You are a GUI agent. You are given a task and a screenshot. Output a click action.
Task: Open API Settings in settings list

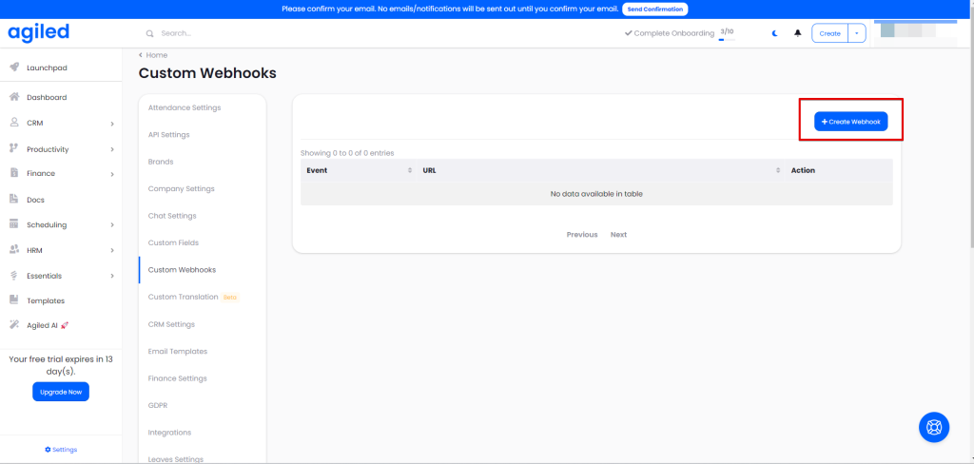[168, 135]
